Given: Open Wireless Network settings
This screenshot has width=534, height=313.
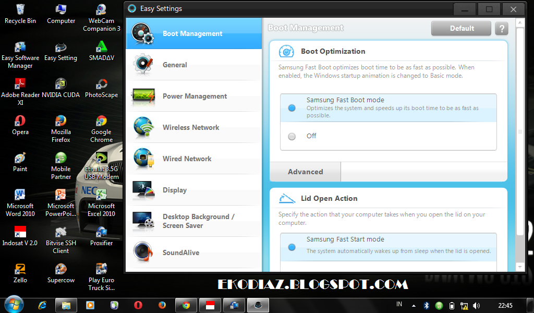Looking at the screenshot, I should (193, 127).
